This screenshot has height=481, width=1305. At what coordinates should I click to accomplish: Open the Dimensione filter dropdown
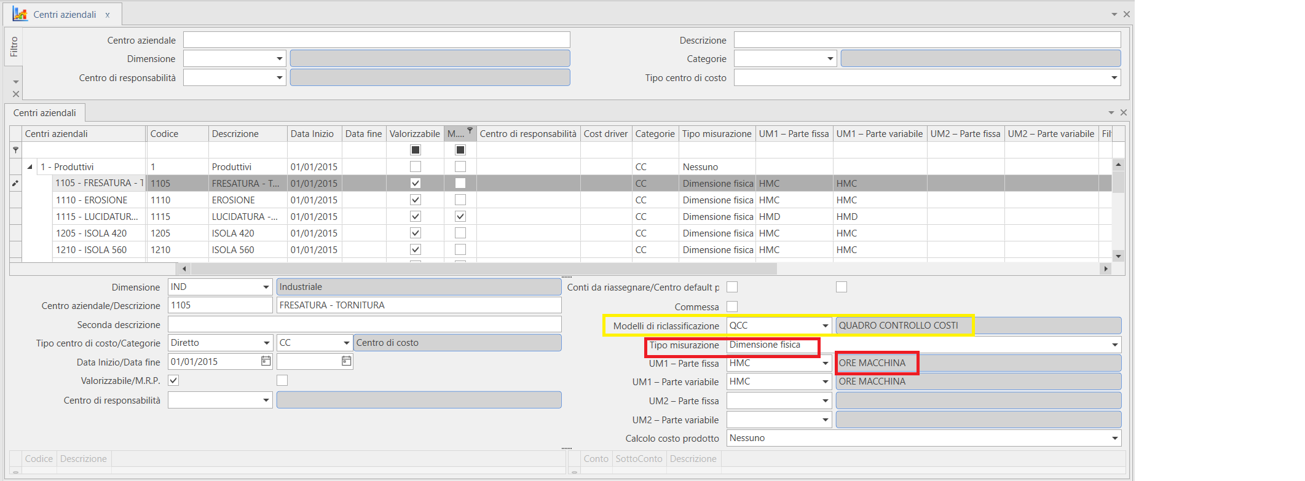click(280, 59)
